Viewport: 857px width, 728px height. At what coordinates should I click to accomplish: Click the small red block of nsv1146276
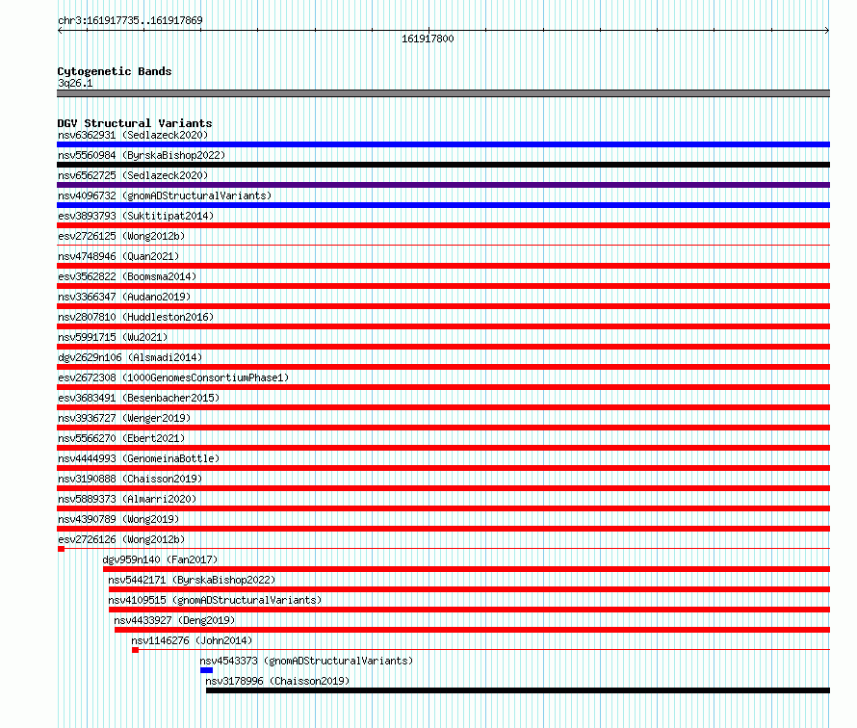click(x=135, y=650)
